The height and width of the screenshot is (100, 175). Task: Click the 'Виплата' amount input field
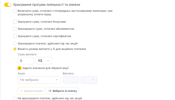pos(71,80)
